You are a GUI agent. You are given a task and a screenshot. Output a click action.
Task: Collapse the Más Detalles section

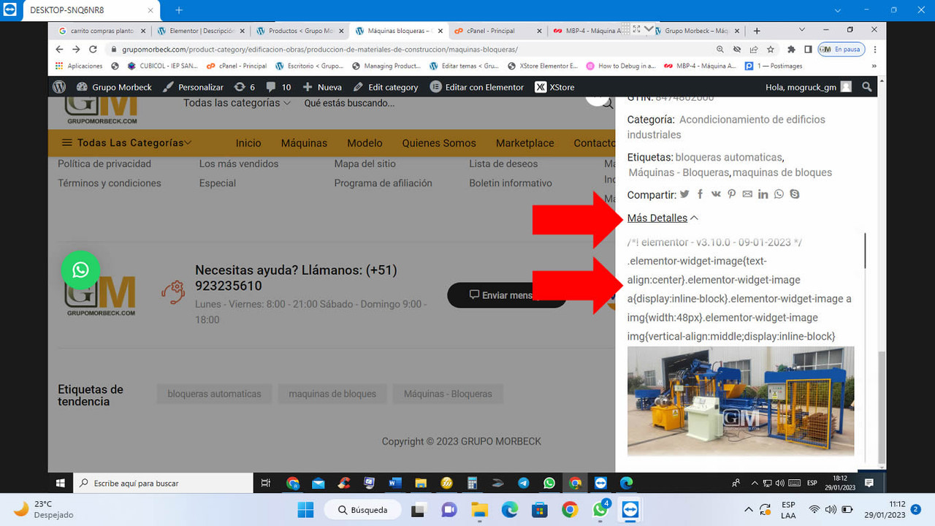point(663,218)
